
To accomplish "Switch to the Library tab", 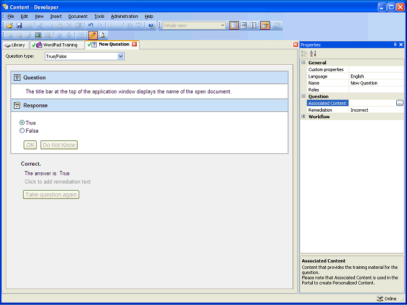I will coord(15,45).
